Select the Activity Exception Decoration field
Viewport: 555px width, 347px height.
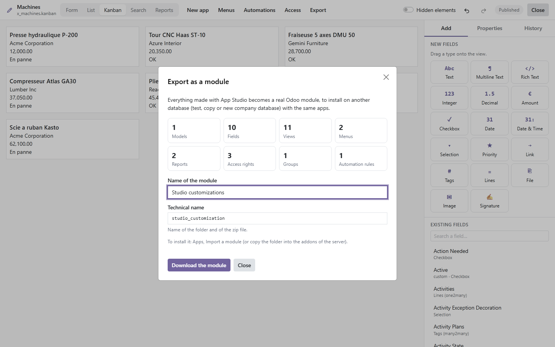click(x=489, y=311)
